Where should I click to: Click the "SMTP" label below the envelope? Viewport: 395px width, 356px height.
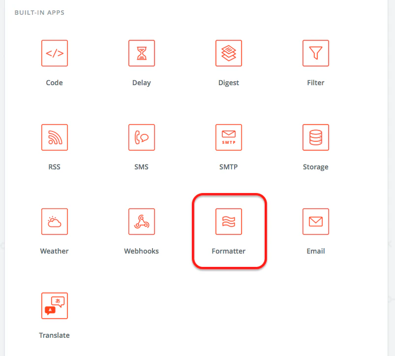pos(228,167)
